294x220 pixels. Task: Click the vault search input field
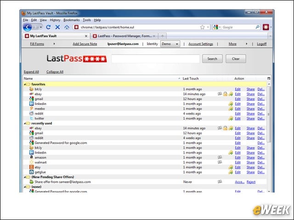click(155, 59)
